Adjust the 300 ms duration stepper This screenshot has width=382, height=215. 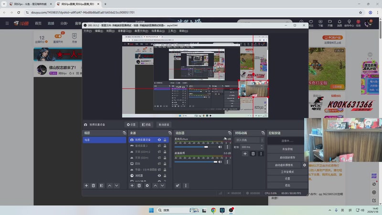tap(262, 147)
